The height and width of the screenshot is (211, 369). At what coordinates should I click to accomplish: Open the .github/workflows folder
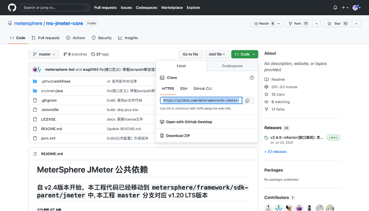click(56, 81)
